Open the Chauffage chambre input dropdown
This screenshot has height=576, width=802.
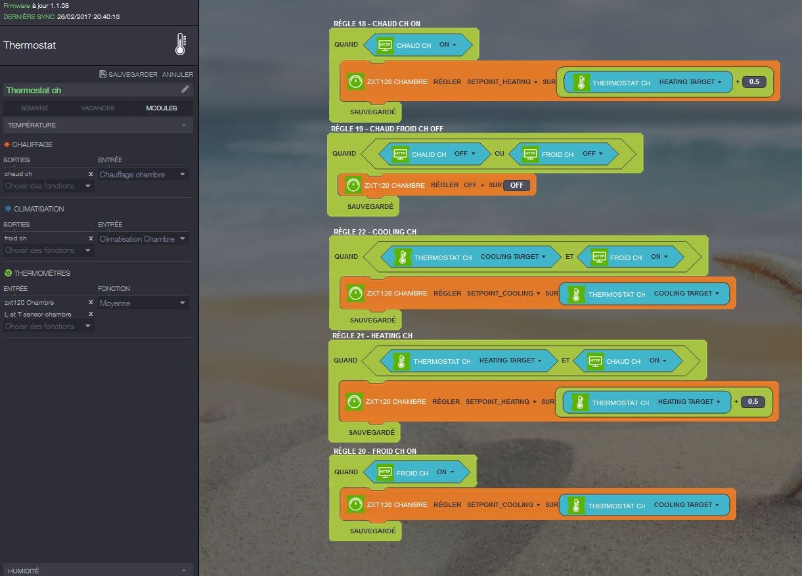pyautogui.click(x=143, y=175)
